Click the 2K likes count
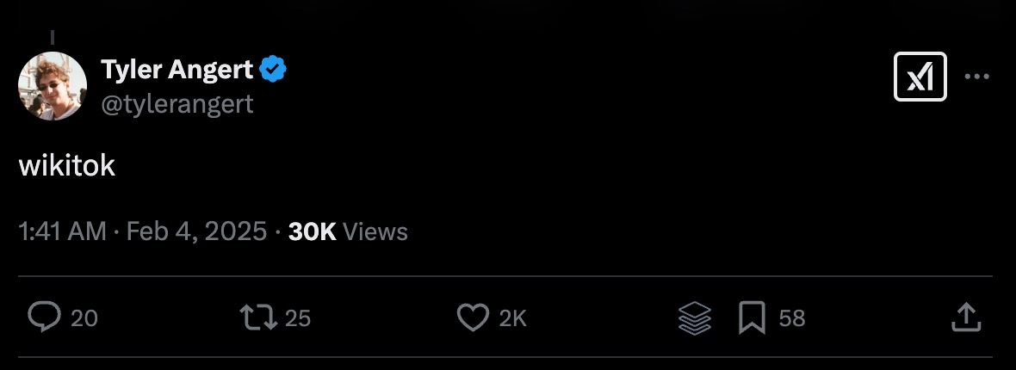The width and height of the screenshot is (1016, 370). [512, 318]
